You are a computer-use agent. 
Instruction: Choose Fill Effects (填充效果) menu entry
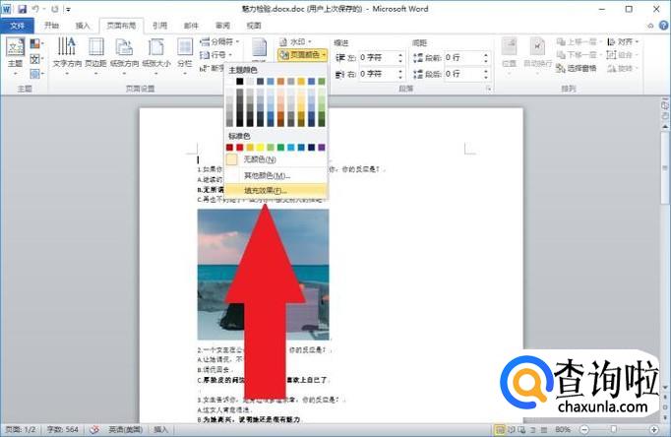click(x=263, y=189)
